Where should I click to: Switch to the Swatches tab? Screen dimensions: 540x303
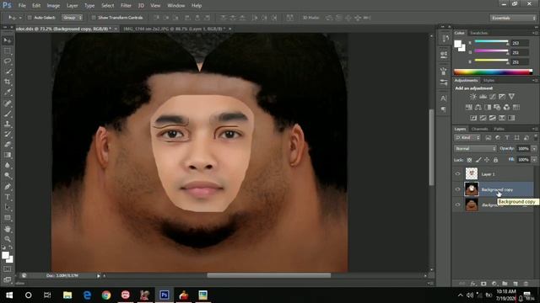tap(479, 33)
